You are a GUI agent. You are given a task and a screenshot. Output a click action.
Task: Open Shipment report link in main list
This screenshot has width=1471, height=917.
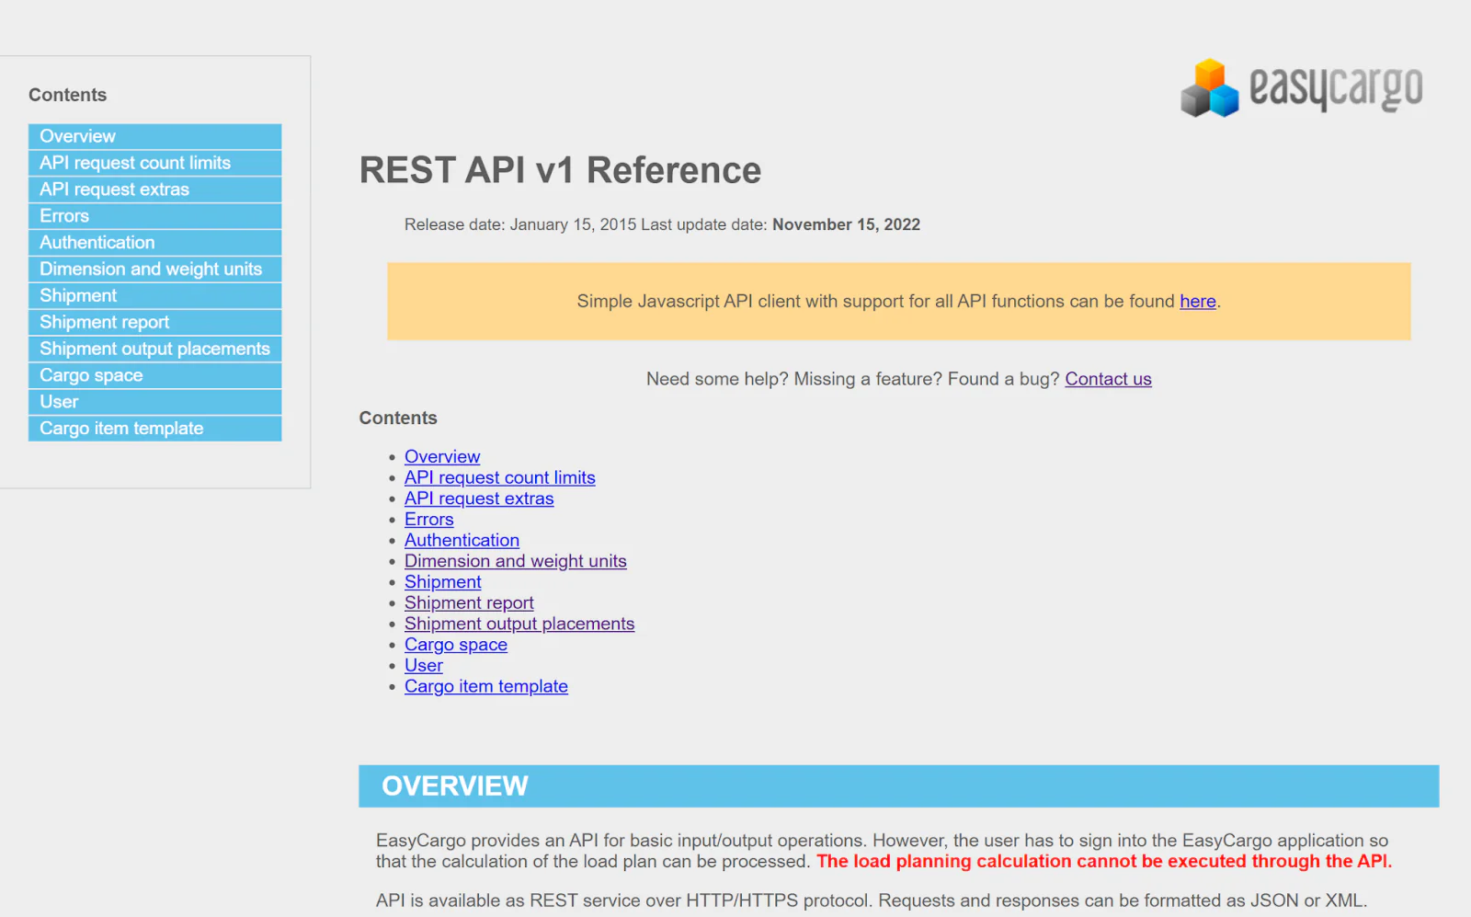pos(469,603)
